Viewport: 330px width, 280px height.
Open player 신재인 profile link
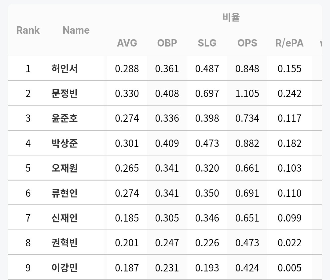click(x=64, y=218)
